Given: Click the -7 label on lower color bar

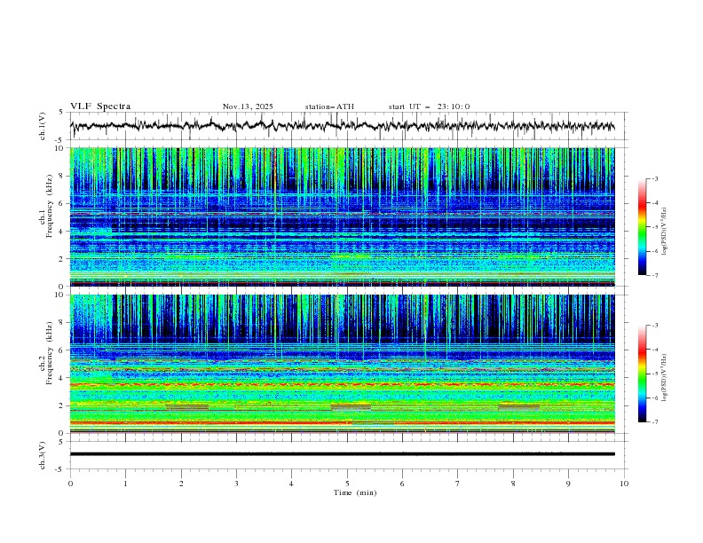Looking at the screenshot, I should coord(654,422).
